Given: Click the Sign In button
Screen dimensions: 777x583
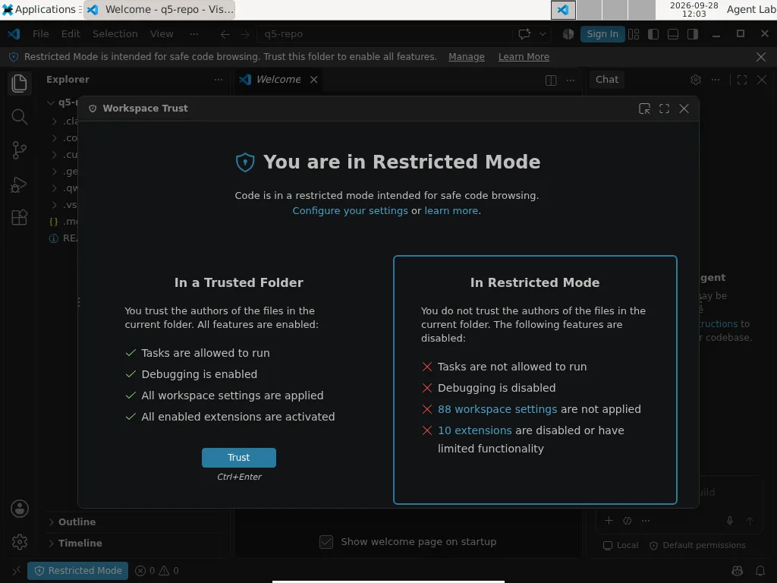Looking at the screenshot, I should pyautogui.click(x=602, y=34).
